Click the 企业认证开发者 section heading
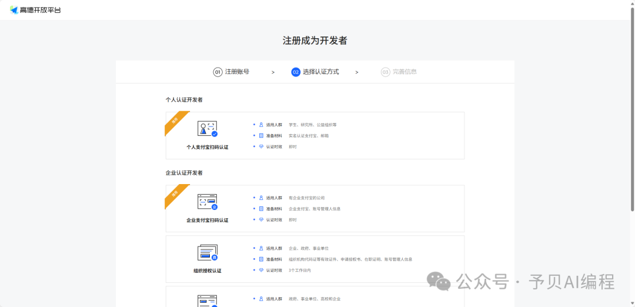 [184, 173]
